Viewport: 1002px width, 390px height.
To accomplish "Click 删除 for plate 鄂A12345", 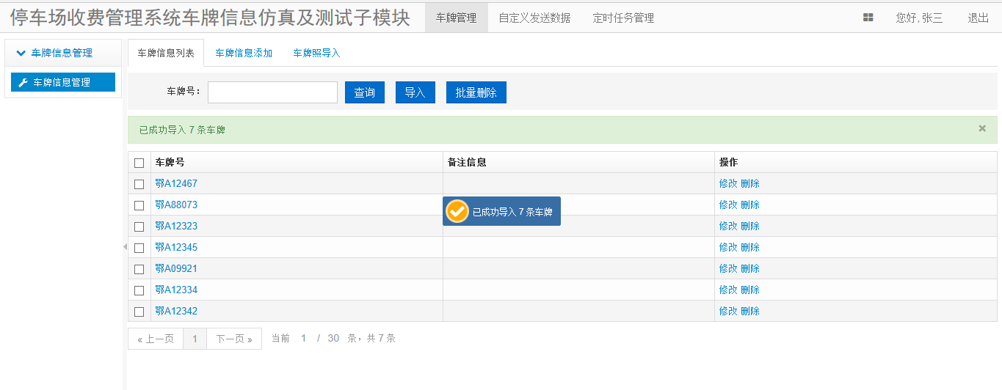I will 750,247.
